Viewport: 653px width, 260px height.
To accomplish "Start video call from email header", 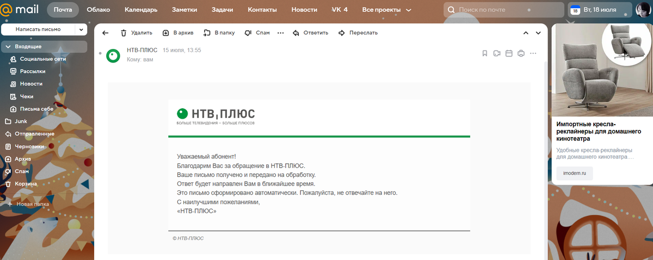I will click(x=497, y=53).
